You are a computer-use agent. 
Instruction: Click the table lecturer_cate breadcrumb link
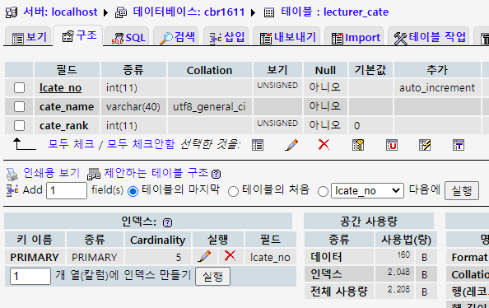tap(334, 12)
